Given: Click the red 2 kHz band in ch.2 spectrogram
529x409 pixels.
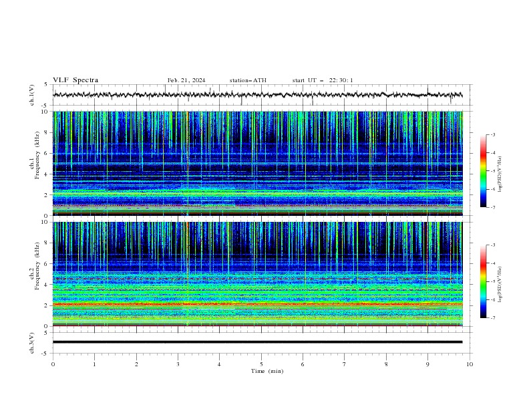Looking at the screenshot, I should click(257, 304).
